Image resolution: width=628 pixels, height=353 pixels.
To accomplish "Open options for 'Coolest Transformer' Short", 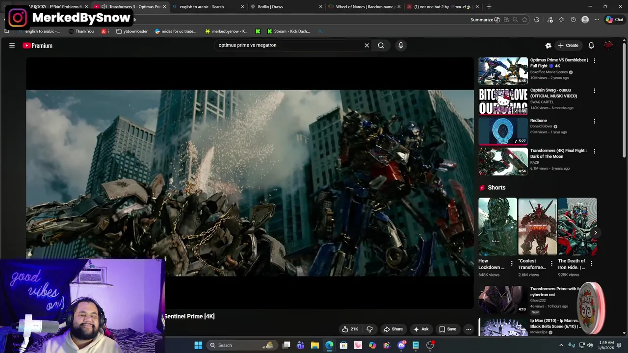I will point(551,264).
